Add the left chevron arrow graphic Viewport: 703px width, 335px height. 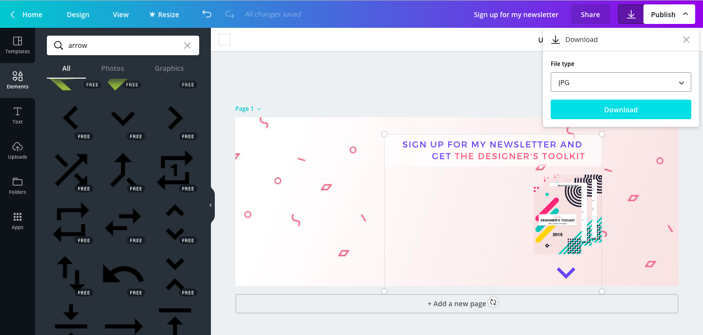tap(71, 118)
